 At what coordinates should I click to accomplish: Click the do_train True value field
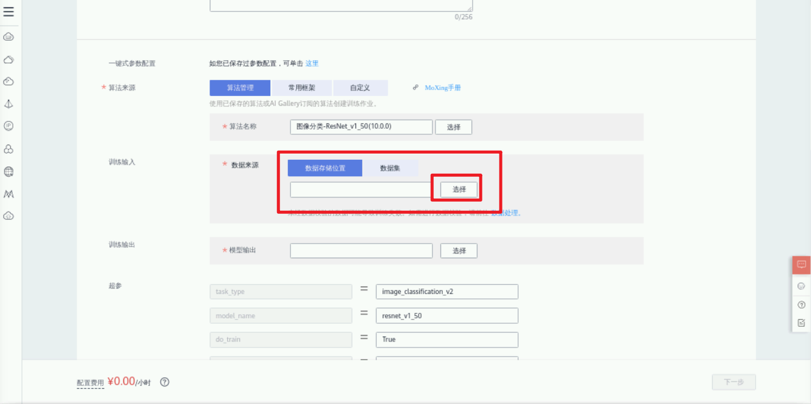(447, 340)
